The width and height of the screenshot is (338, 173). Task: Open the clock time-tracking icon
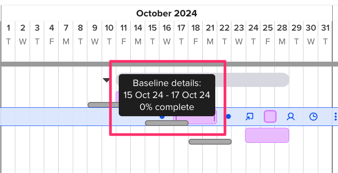(x=313, y=117)
